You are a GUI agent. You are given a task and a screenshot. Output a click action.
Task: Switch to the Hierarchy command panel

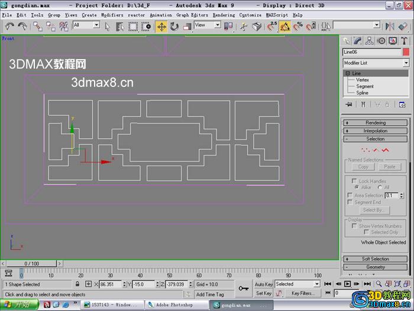[x=369, y=41]
